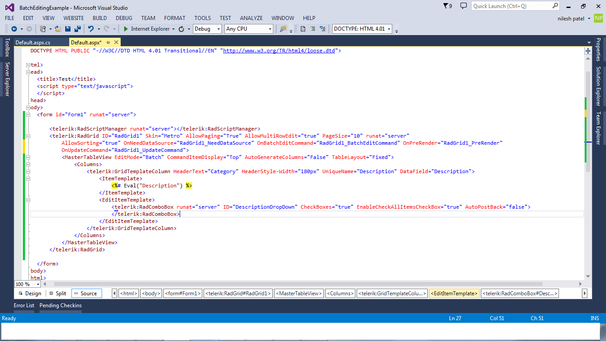Select the <EditItemTemplate> tag navigator button
606x341 pixels.
point(454,293)
